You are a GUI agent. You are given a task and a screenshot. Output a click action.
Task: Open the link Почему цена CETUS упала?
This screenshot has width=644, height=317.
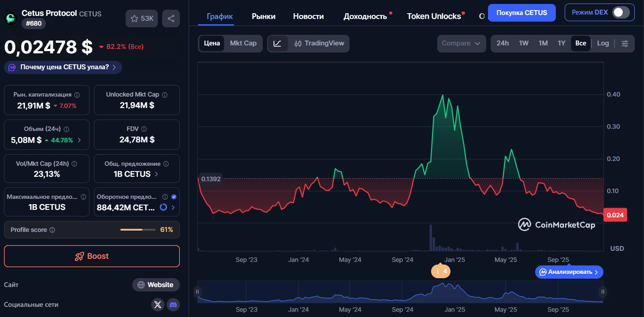click(x=63, y=67)
